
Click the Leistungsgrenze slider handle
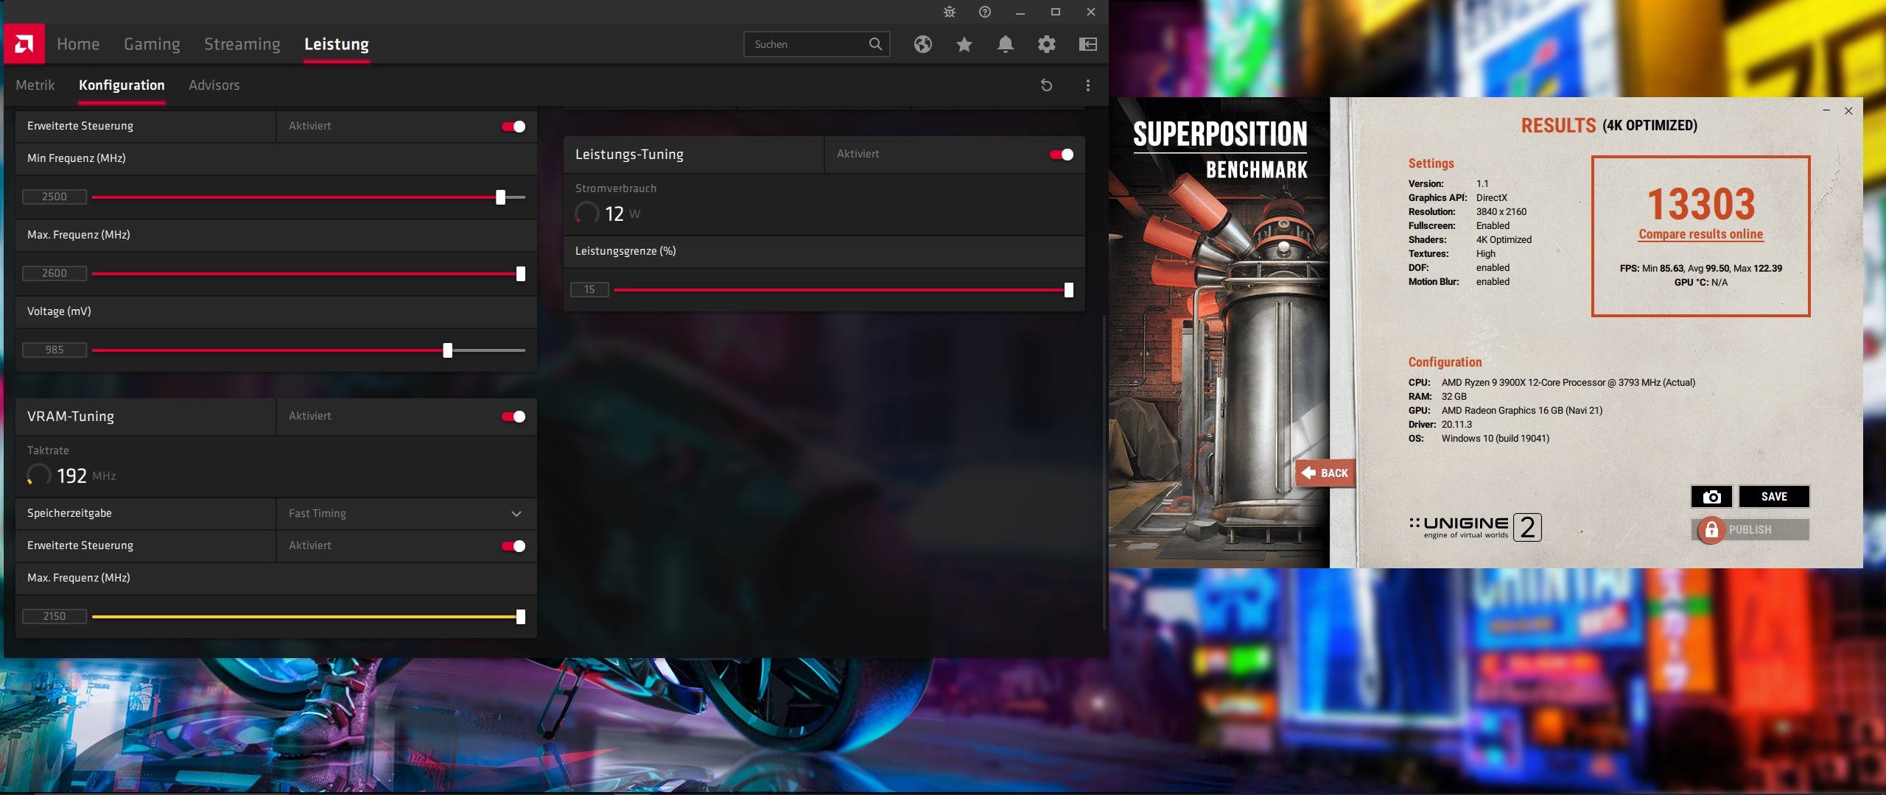click(x=1069, y=290)
